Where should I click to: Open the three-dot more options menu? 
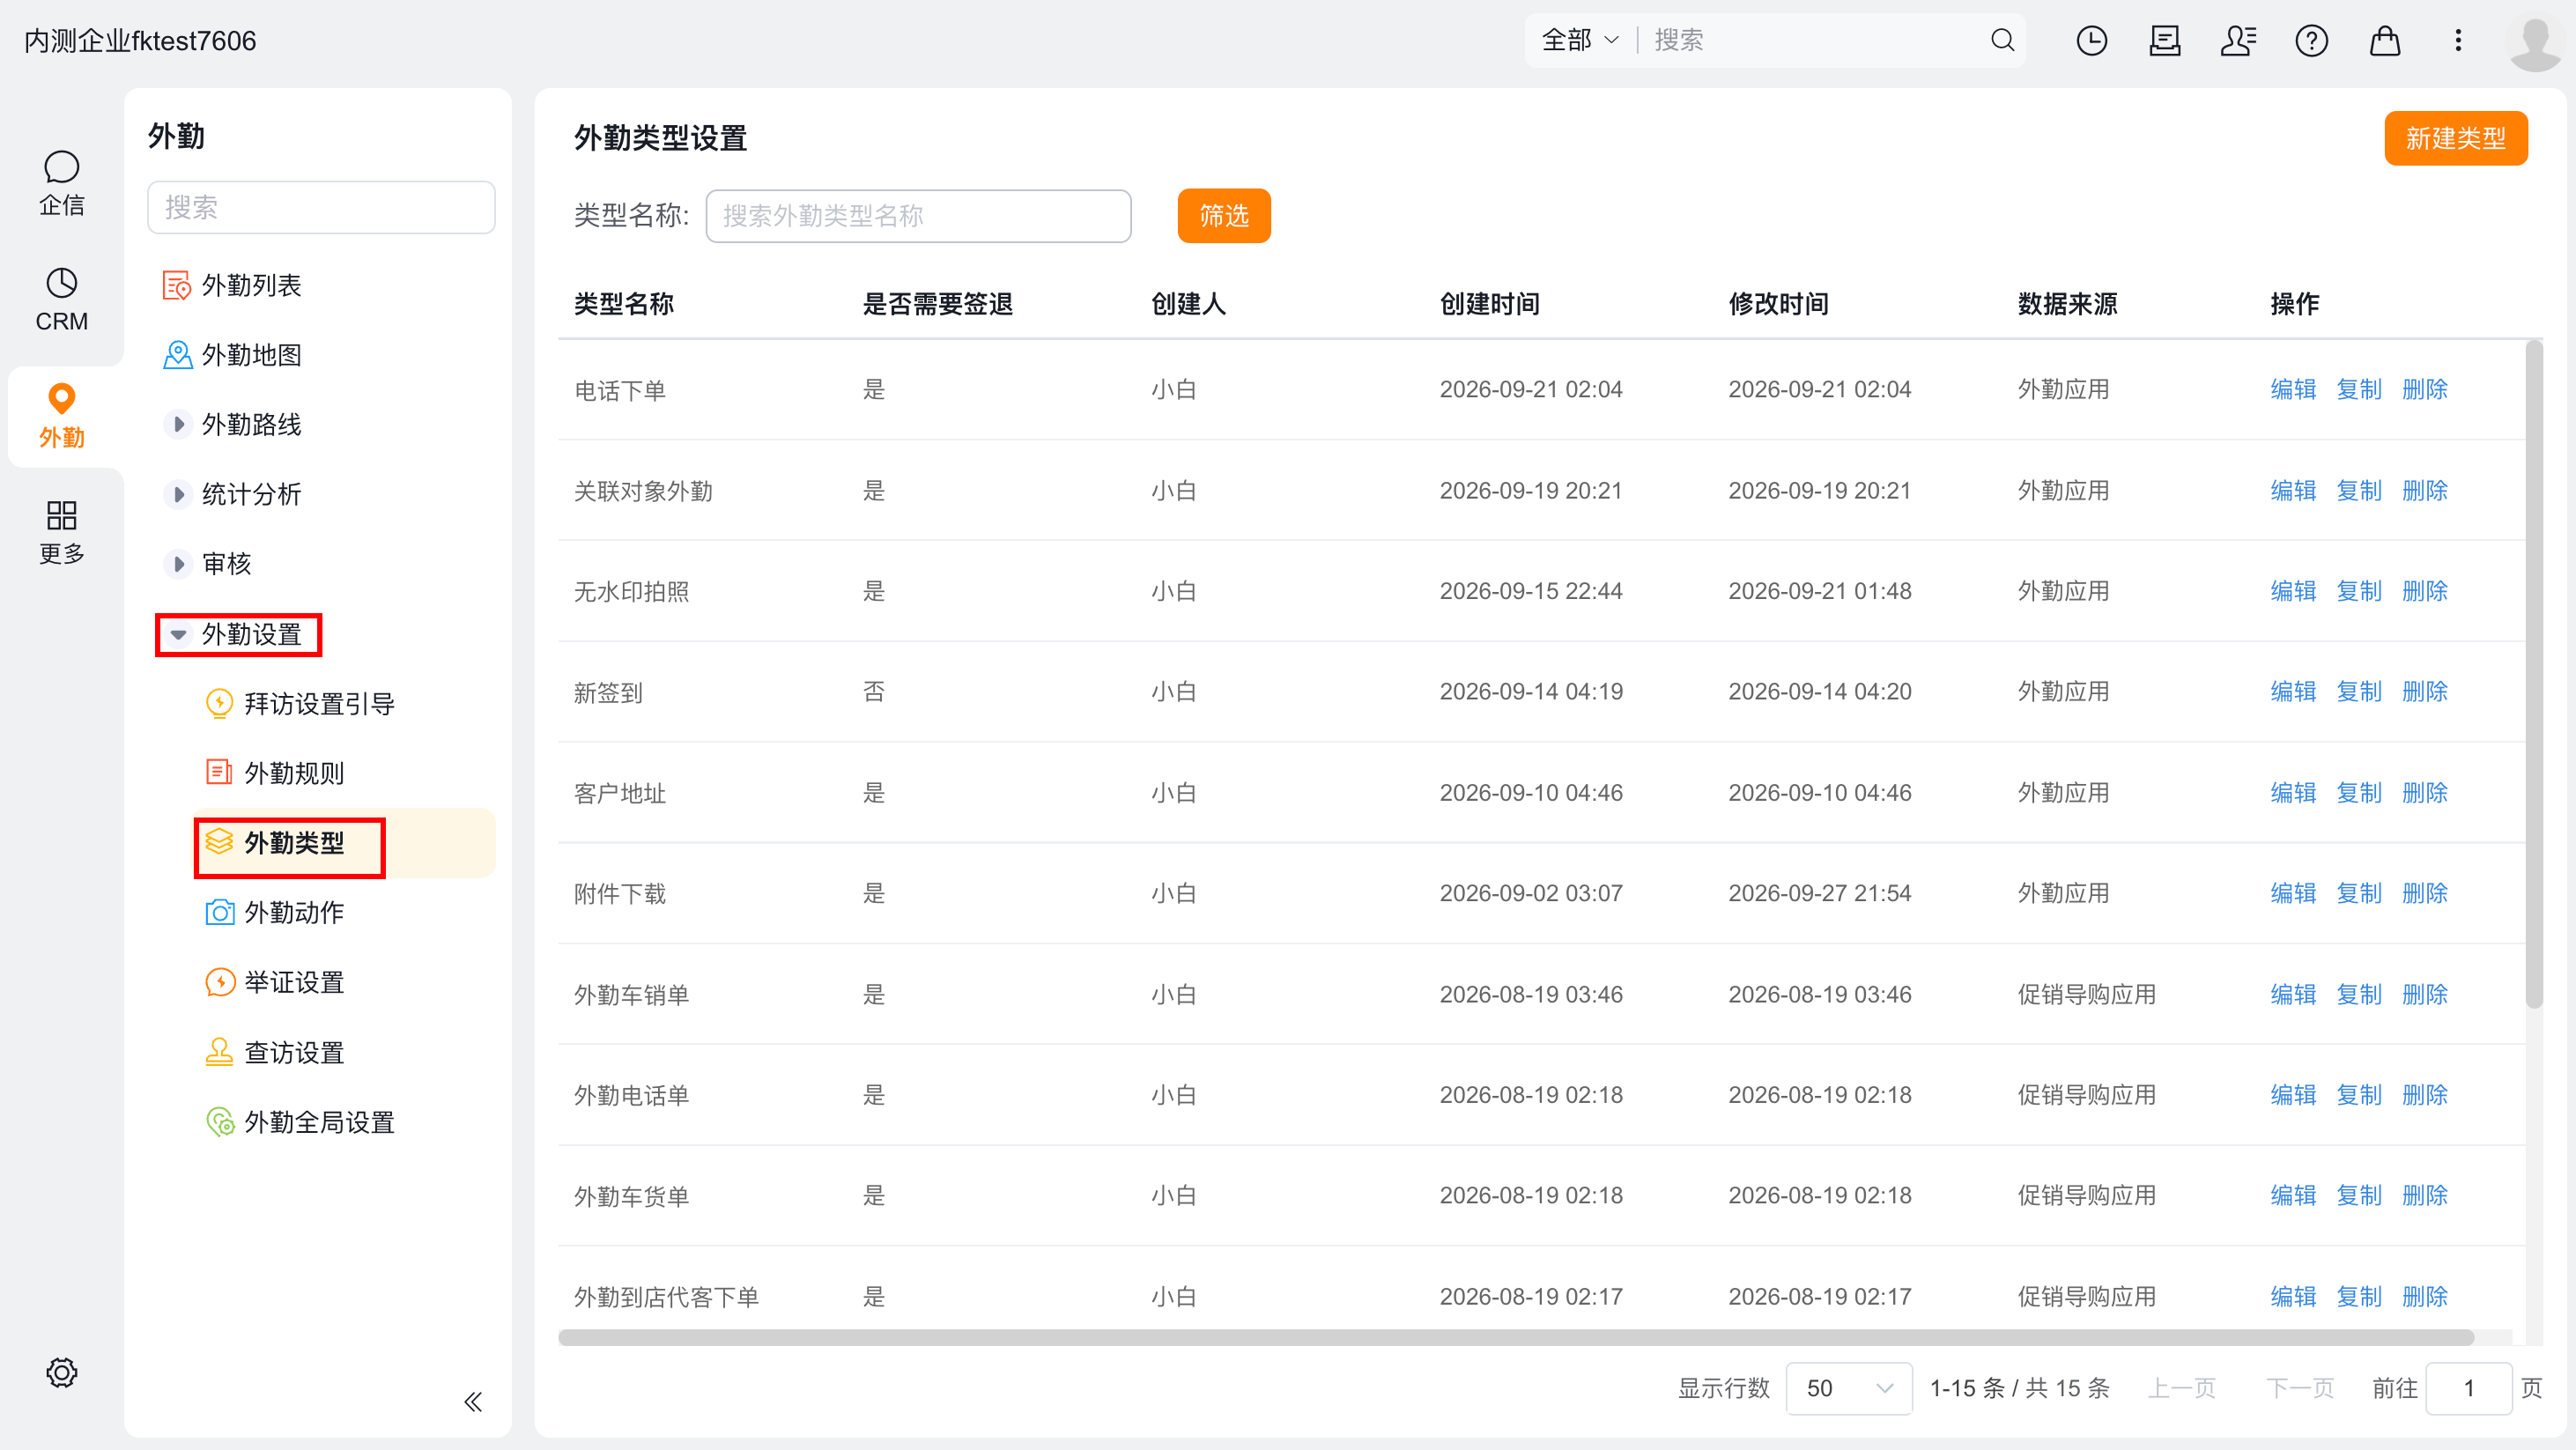coord(2458,40)
